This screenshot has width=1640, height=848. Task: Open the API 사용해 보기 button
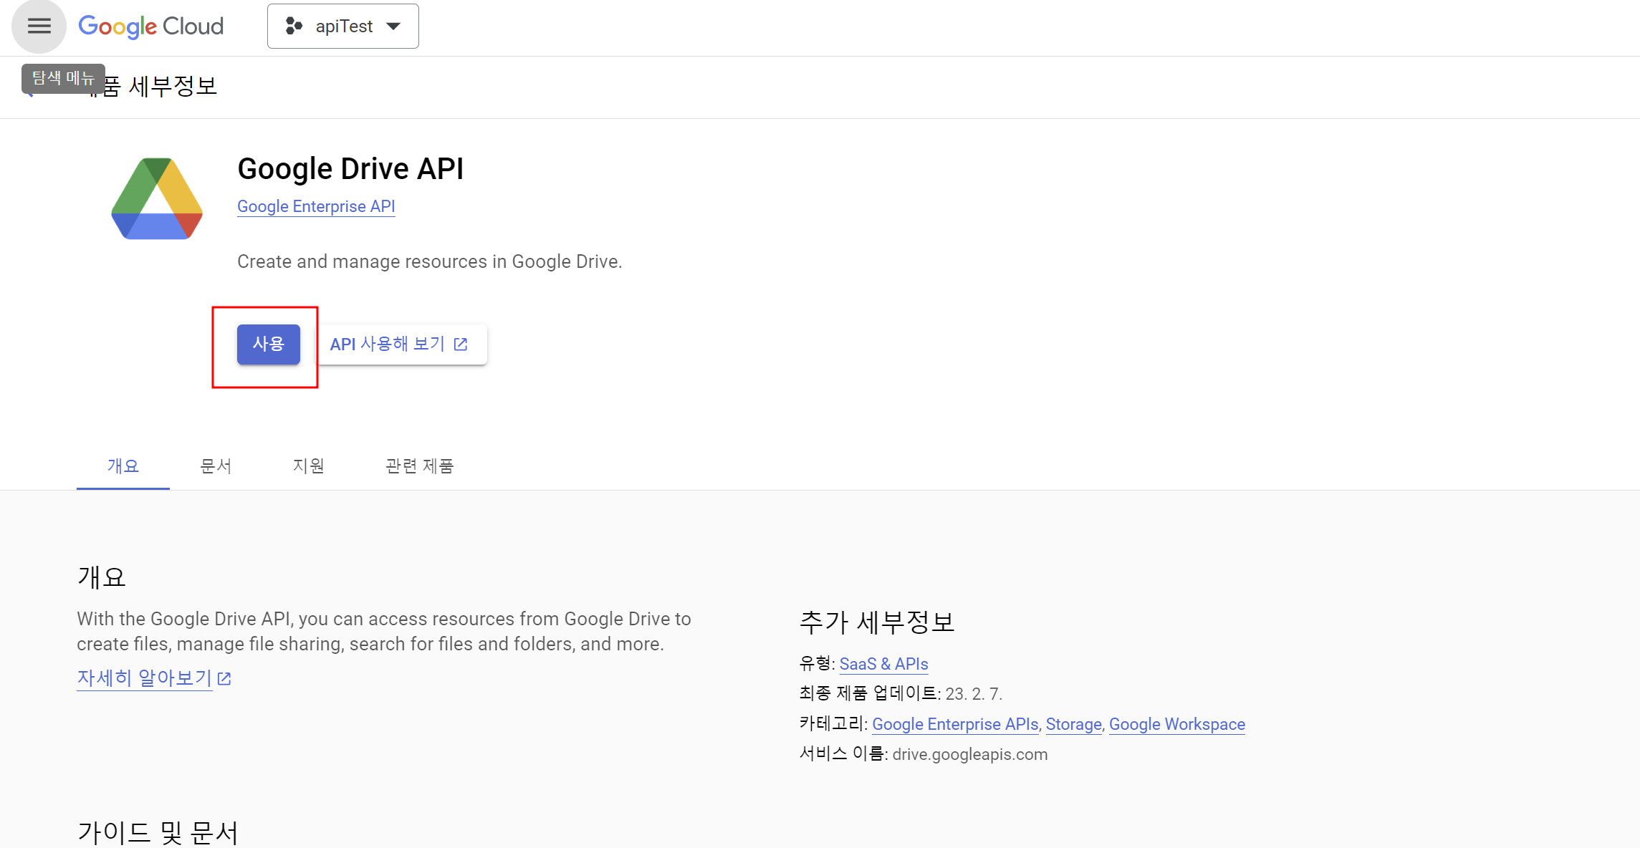click(x=399, y=344)
